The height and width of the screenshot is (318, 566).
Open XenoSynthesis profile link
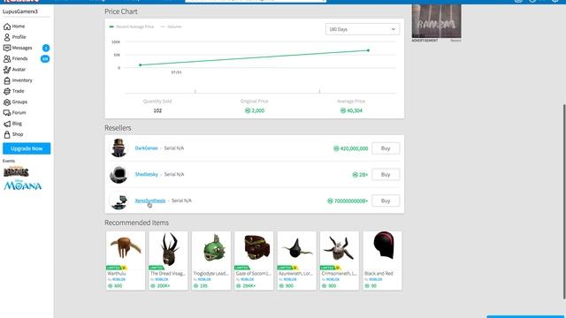tap(150, 201)
